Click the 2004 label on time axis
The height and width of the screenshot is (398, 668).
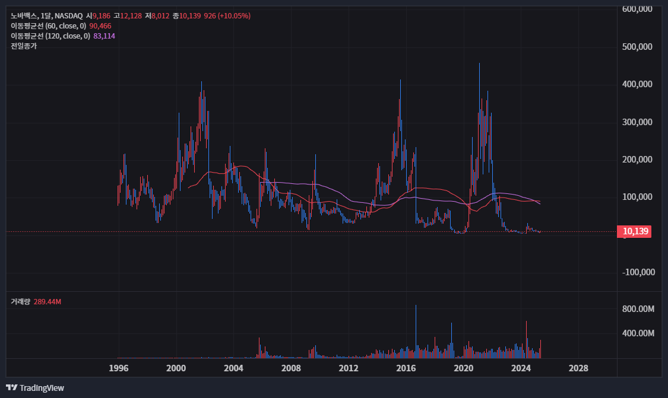pyautogui.click(x=233, y=368)
